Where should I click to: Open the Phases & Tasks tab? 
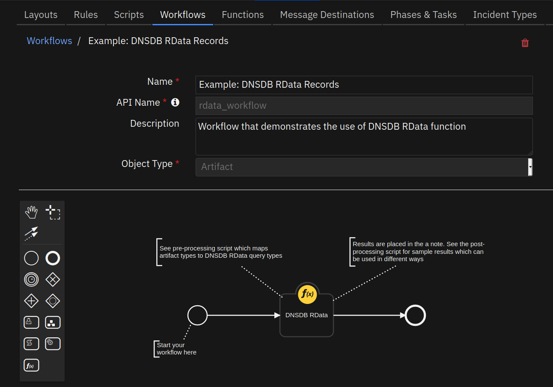423,15
